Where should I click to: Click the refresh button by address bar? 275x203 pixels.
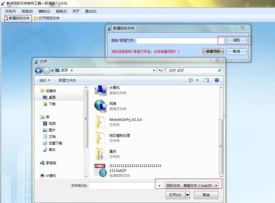pyautogui.click(x=160, y=70)
